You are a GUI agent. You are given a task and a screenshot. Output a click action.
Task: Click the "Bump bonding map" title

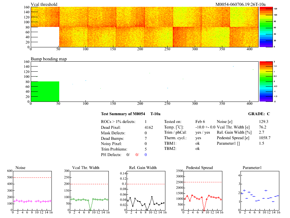pos(49,59)
